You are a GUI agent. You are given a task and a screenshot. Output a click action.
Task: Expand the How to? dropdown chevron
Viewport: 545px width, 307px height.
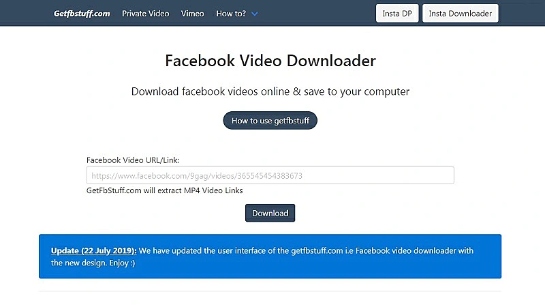click(254, 14)
